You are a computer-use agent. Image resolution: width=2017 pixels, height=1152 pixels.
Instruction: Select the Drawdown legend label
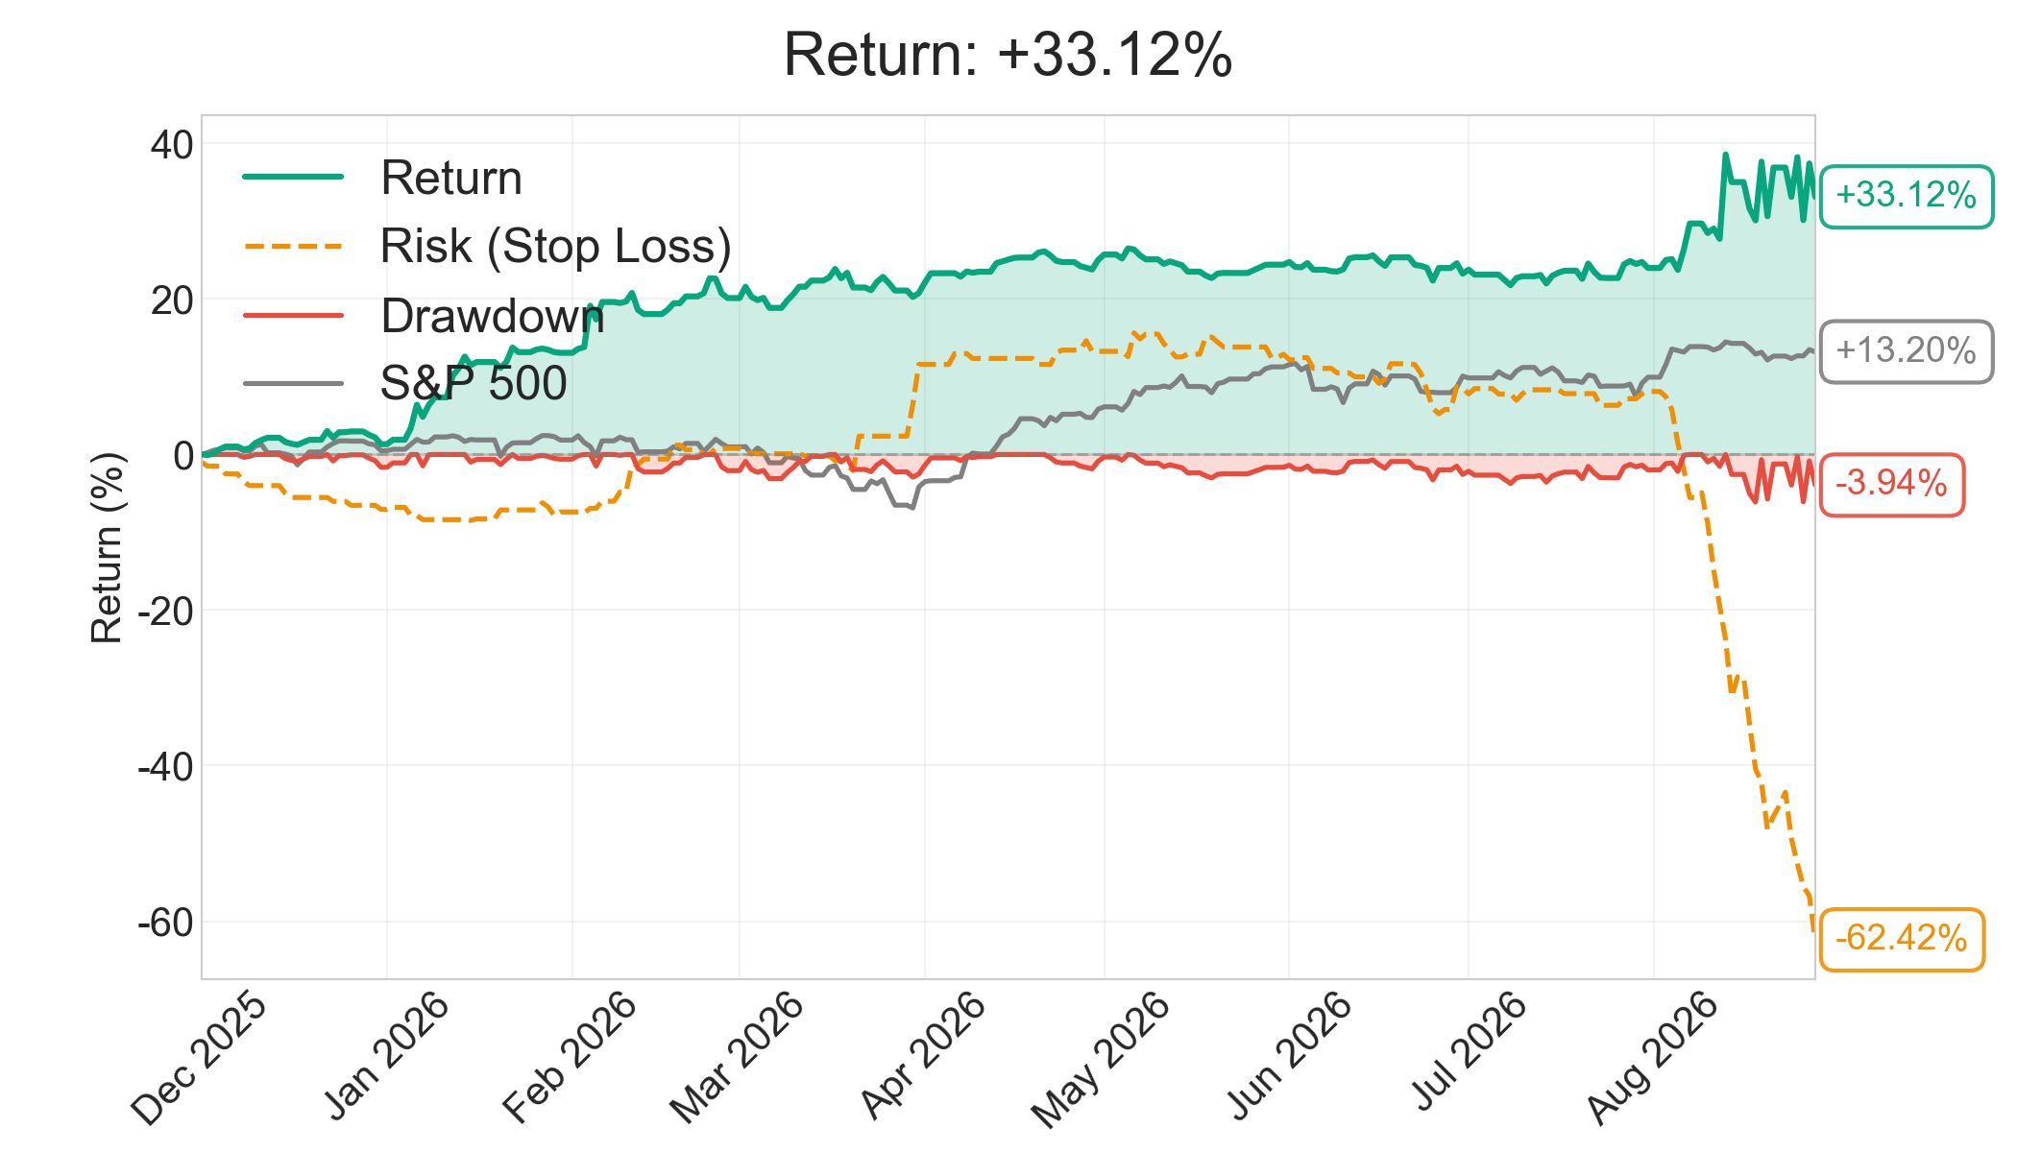(493, 316)
